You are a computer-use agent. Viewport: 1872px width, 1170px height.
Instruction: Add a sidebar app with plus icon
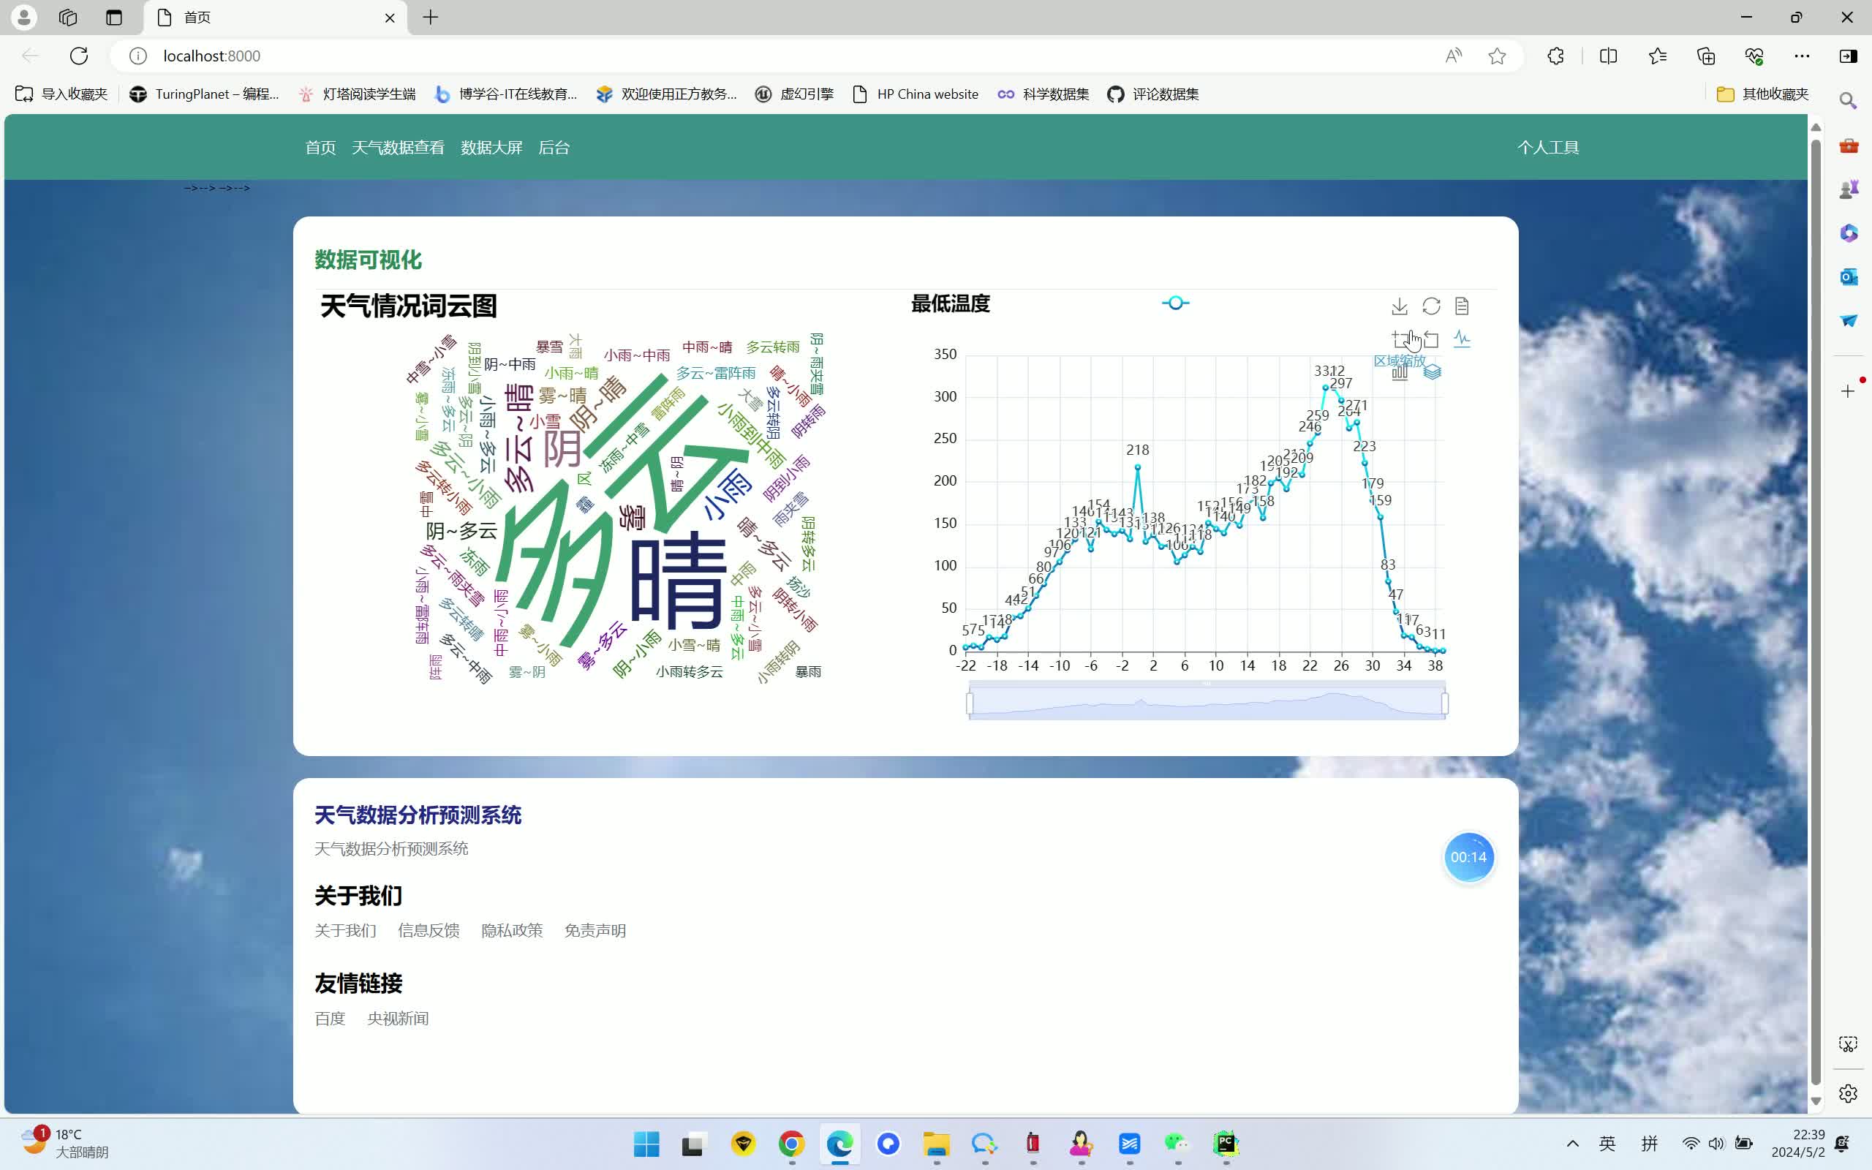(x=1848, y=391)
